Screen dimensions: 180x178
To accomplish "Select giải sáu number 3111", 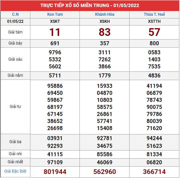I will pyautogui.click(x=105, y=52).
